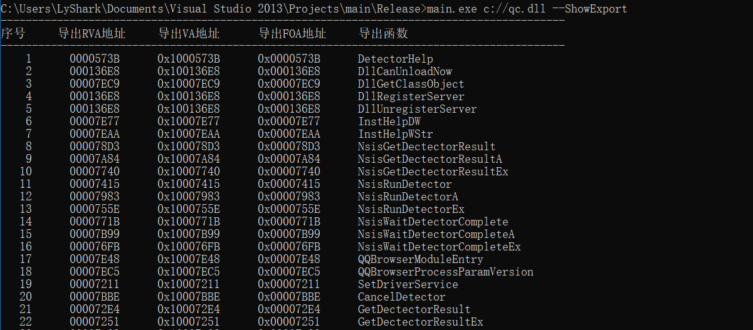Image resolution: width=753 pixels, height=330 pixels.
Task: Click the 导出RVA地址 column header
Action: point(92,33)
